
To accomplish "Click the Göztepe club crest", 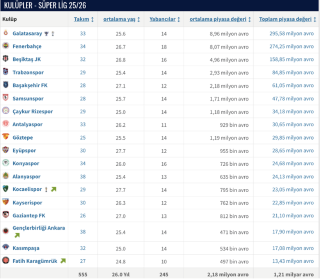I will 6,136.
